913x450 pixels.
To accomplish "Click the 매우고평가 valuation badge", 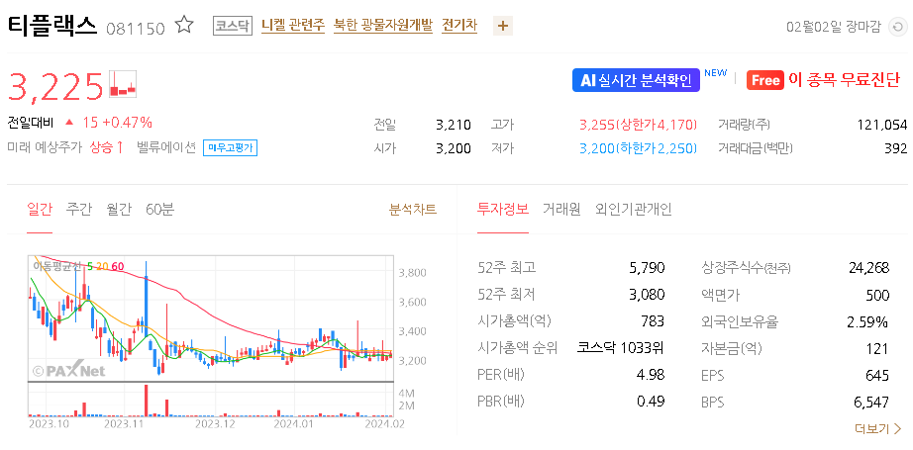I will coord(230,148).
